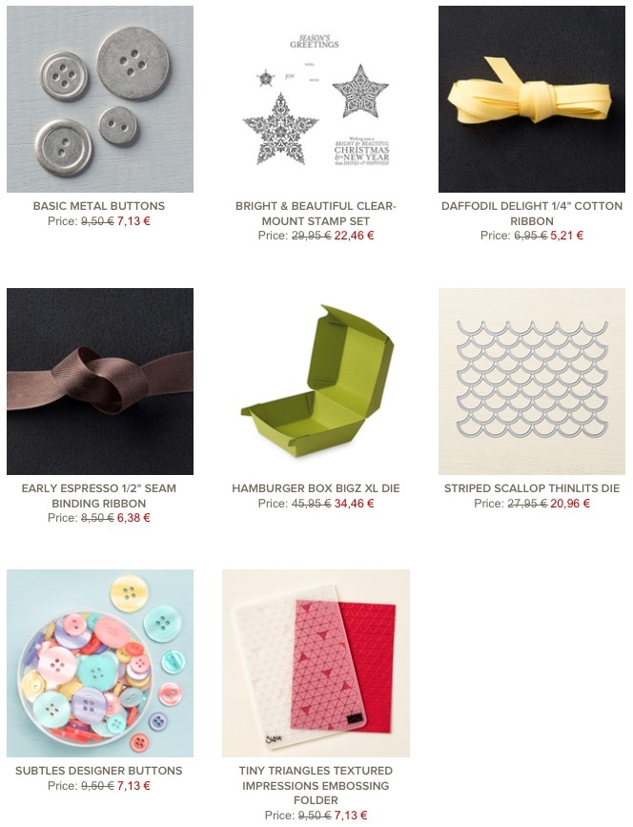View the Daffodil Delight ribbon photo
The width and height of the screenshot is (633, 827).
click(532, 99)
